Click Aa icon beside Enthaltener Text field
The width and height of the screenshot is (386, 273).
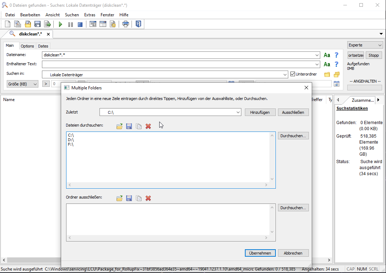point(327,64)
